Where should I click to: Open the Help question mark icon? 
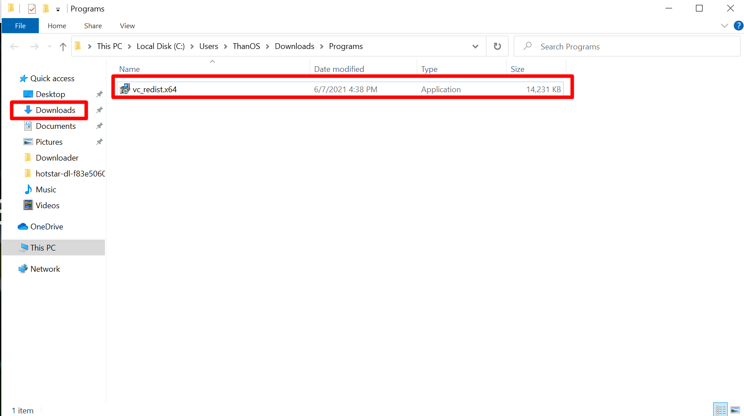tap(738, 26)
